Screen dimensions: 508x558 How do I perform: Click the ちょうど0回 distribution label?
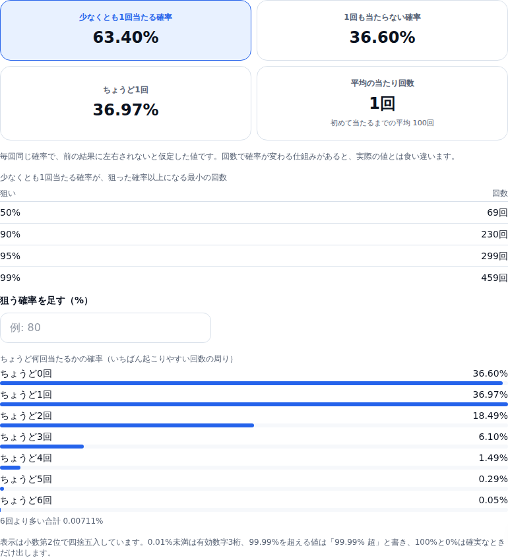click(26, 374)
